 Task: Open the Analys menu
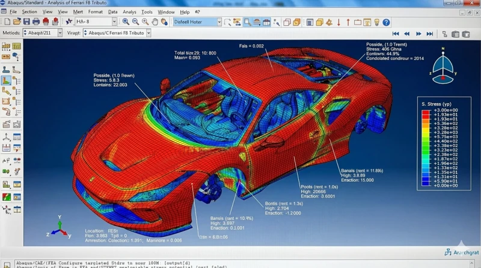pos(129,11)
